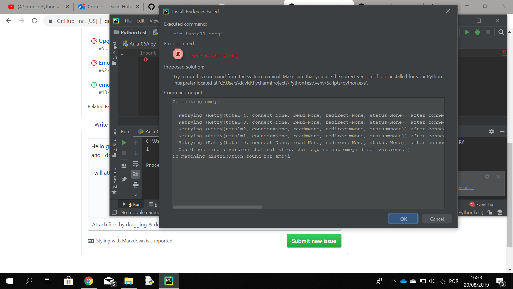
Task: Open the File menu in PyCharm
Action: tap(128, 21)
